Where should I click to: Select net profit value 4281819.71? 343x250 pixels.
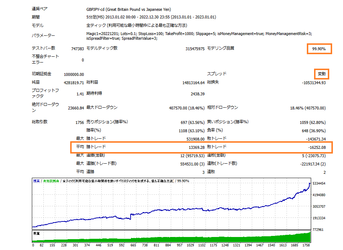pos(74,83)
